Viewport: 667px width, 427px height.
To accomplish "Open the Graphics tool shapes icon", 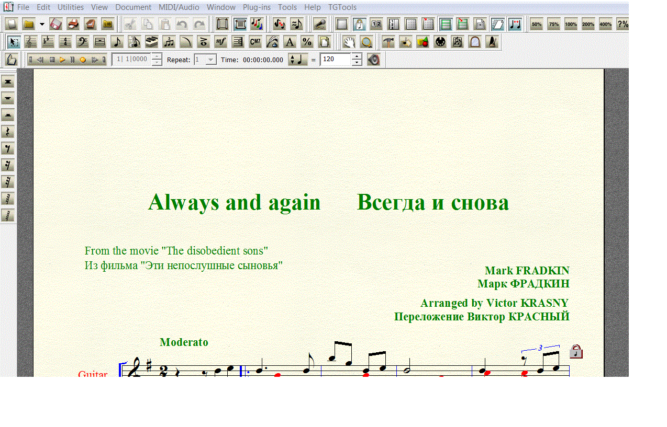I will click(x=423, y=42).
